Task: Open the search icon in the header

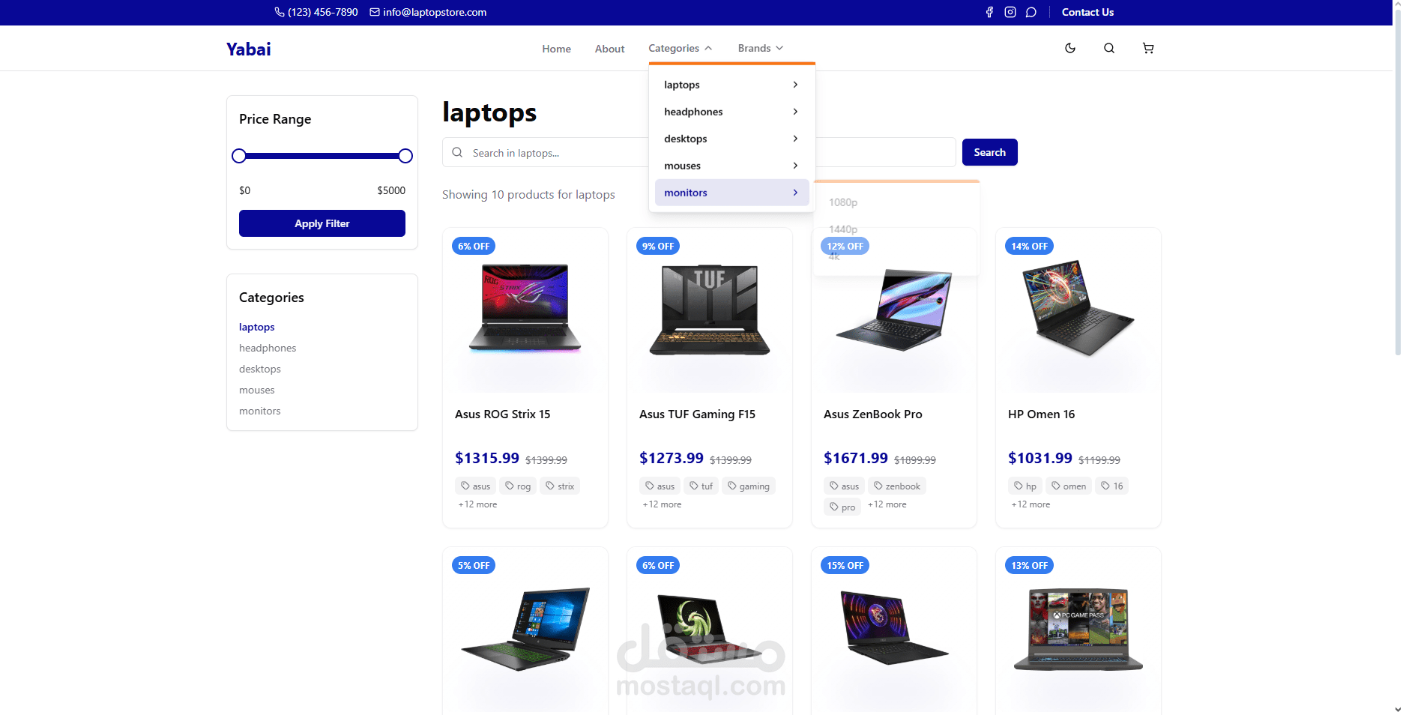Action: click(1108, 48)
